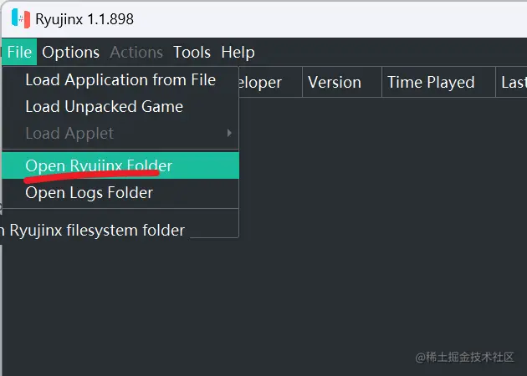Image resolution: width=527 pixels, height=376 pixels.
Task: Sort by the Developer column header
Action: coord(270,82)
